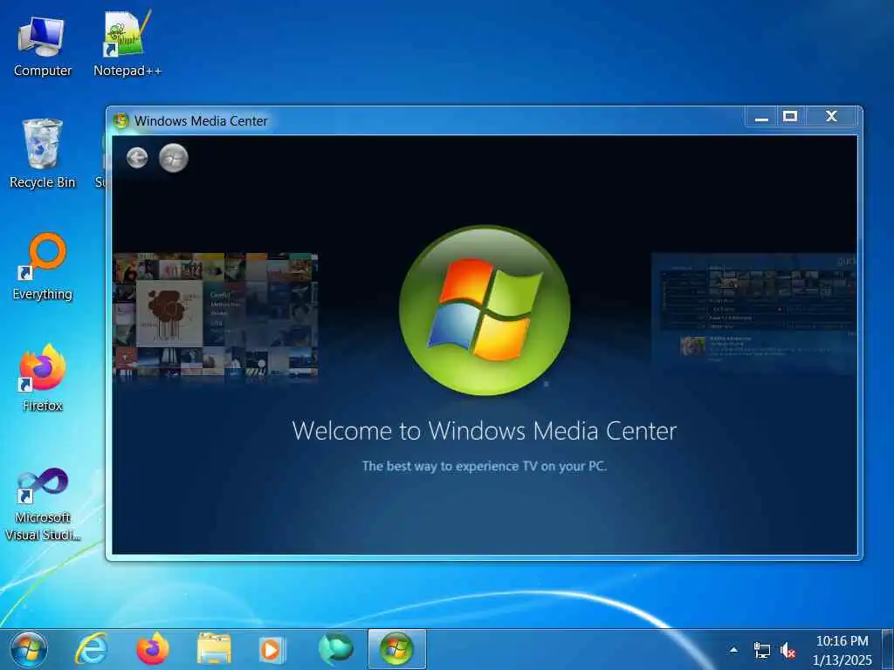
Task: Open the TV guide preview thumbnail
Action: click(753, 313)
